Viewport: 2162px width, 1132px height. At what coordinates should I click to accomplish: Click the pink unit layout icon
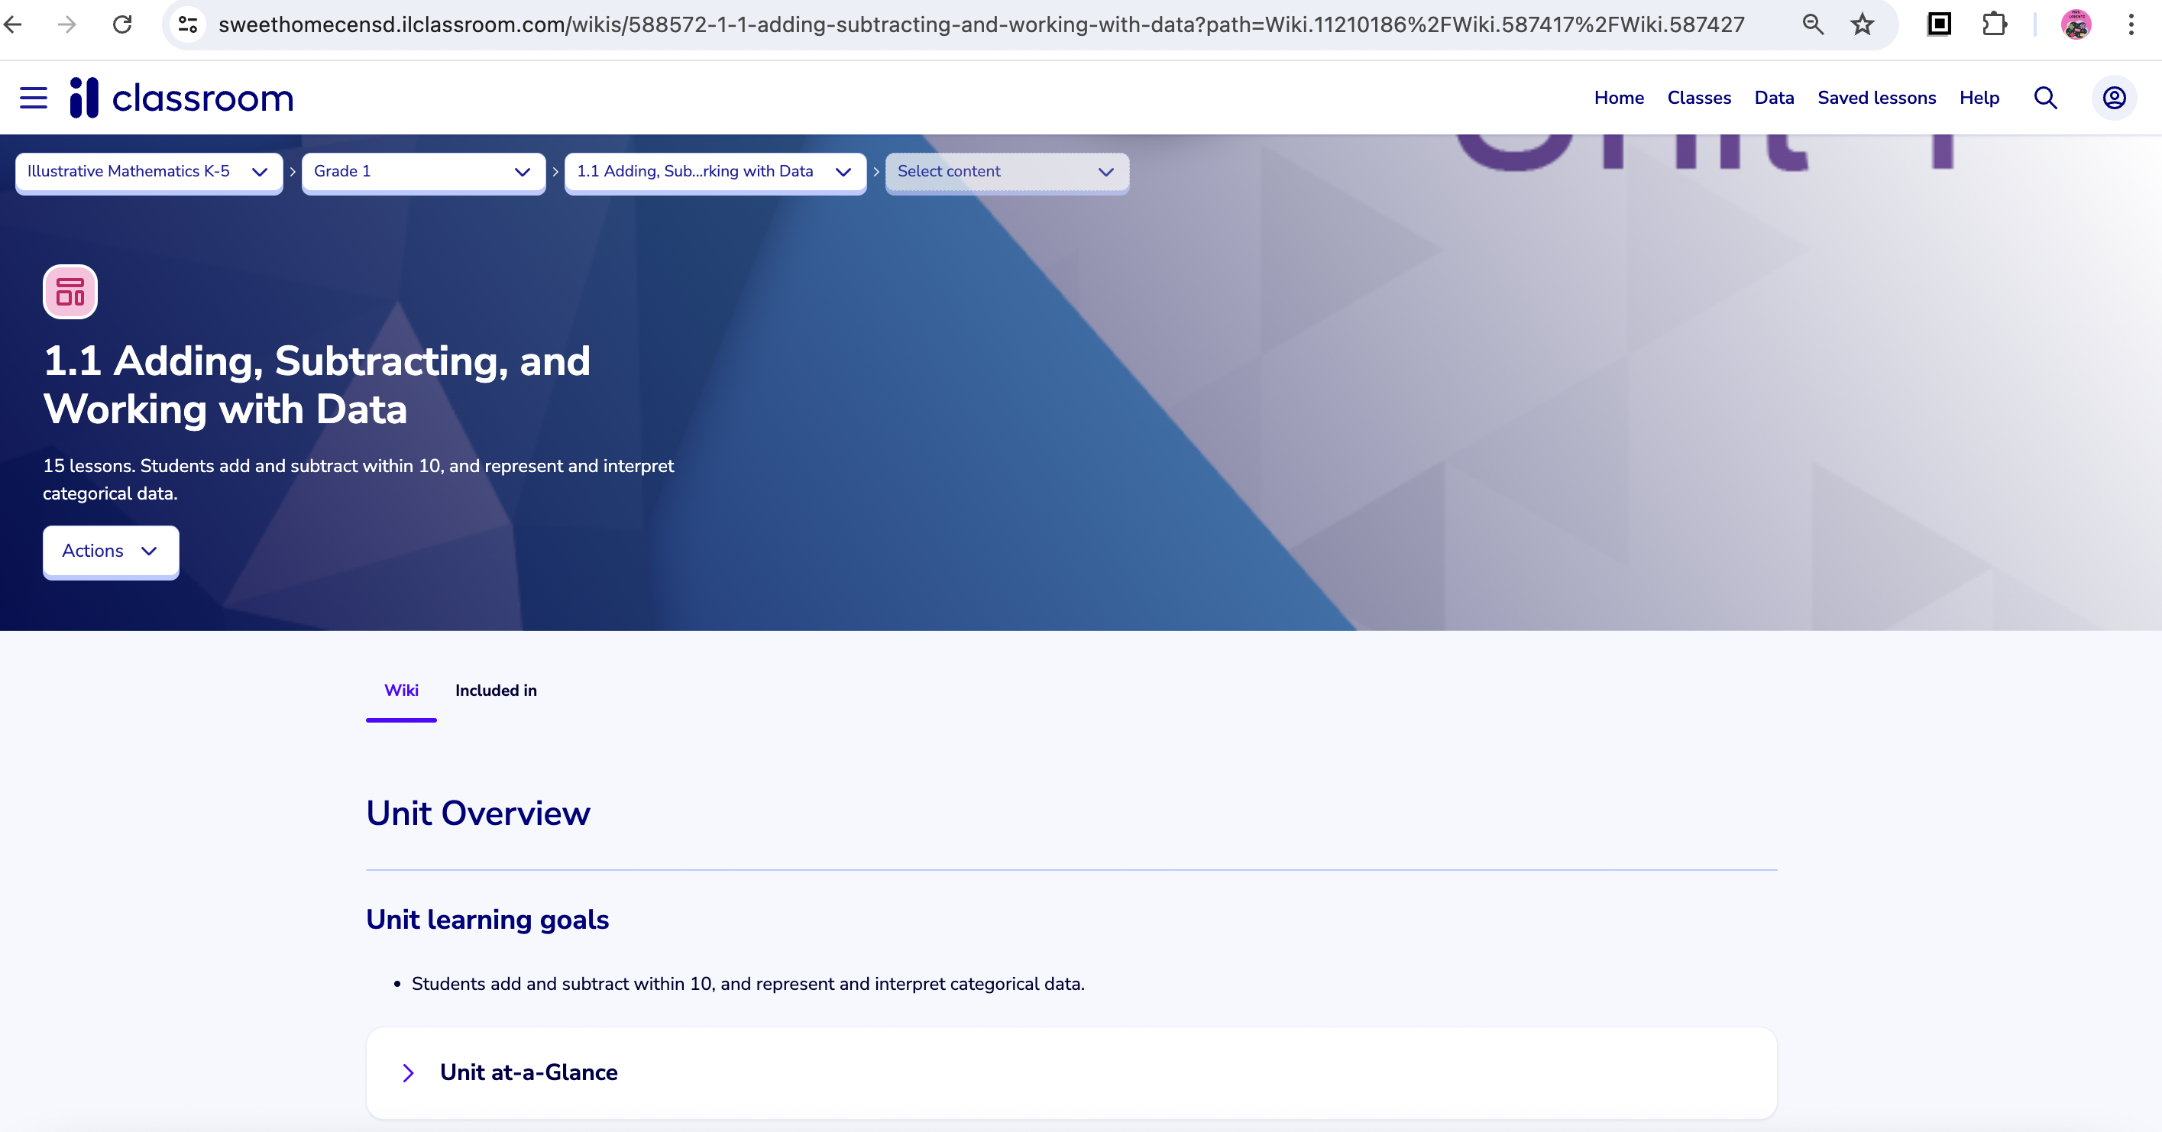coord(70,292)
